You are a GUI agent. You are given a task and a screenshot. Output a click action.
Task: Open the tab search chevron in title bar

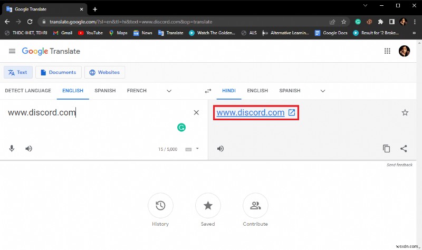(x=365, y=5)
